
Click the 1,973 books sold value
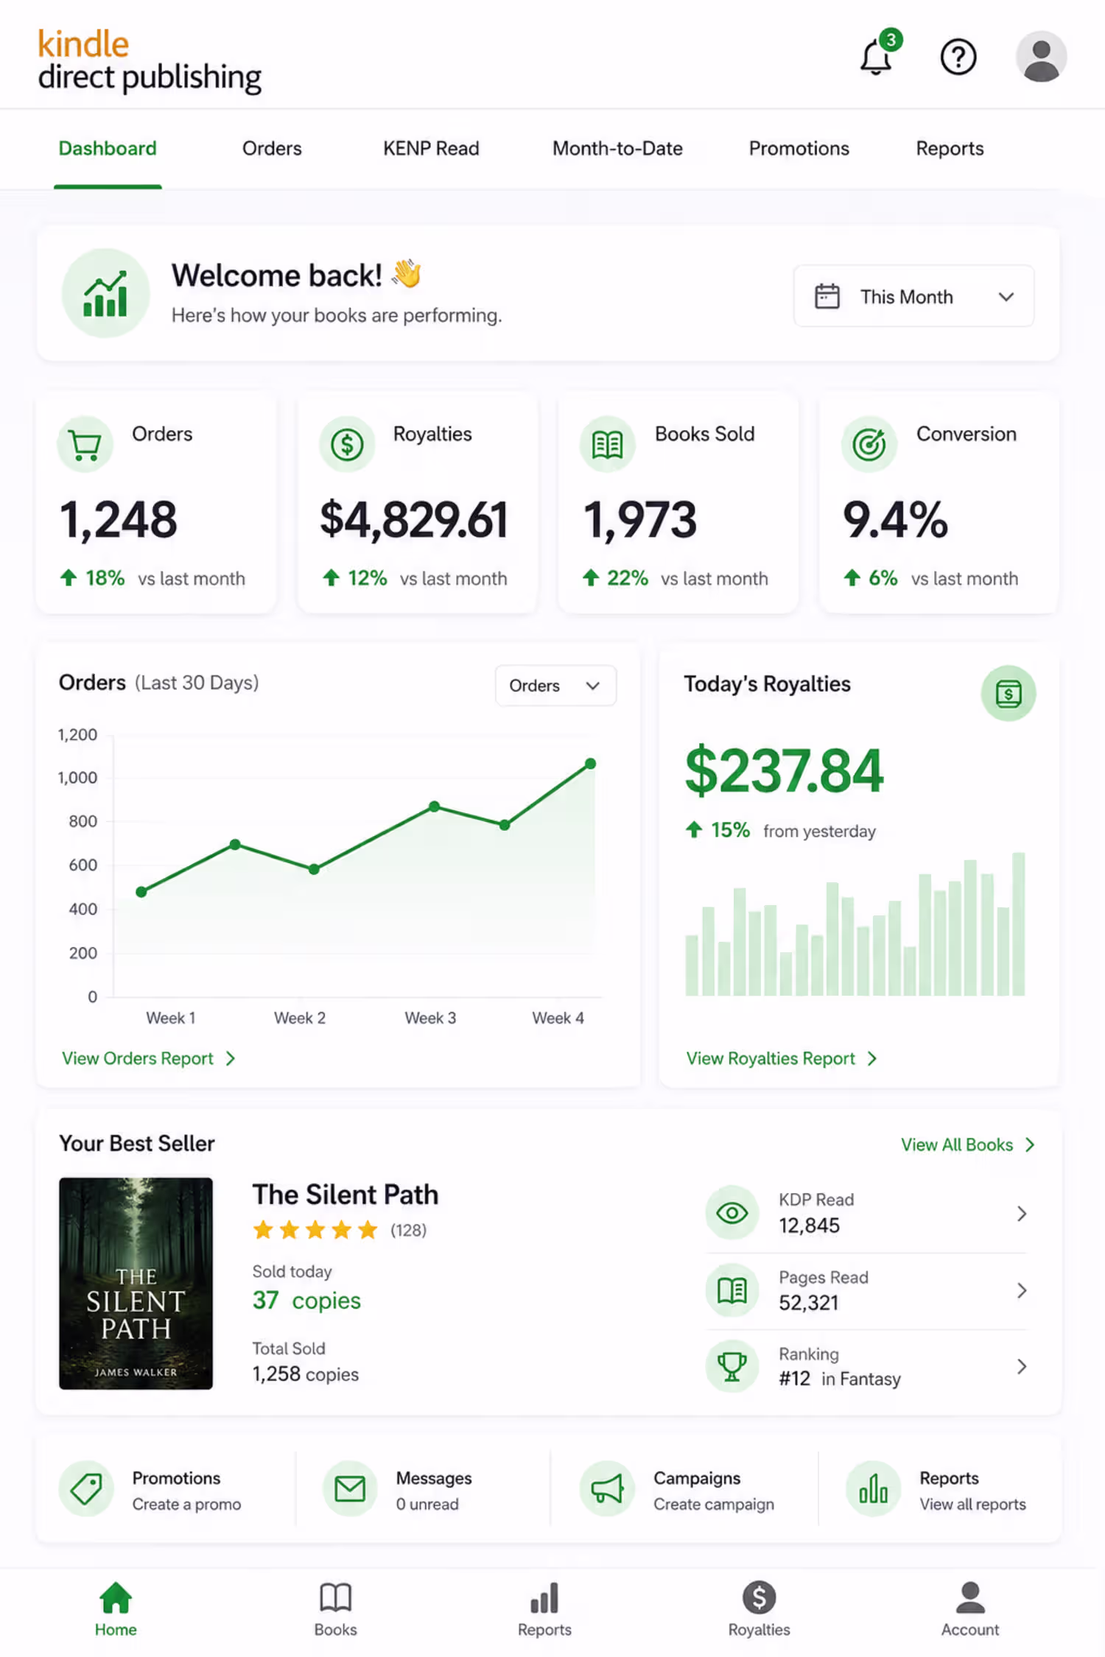point(639,519)
